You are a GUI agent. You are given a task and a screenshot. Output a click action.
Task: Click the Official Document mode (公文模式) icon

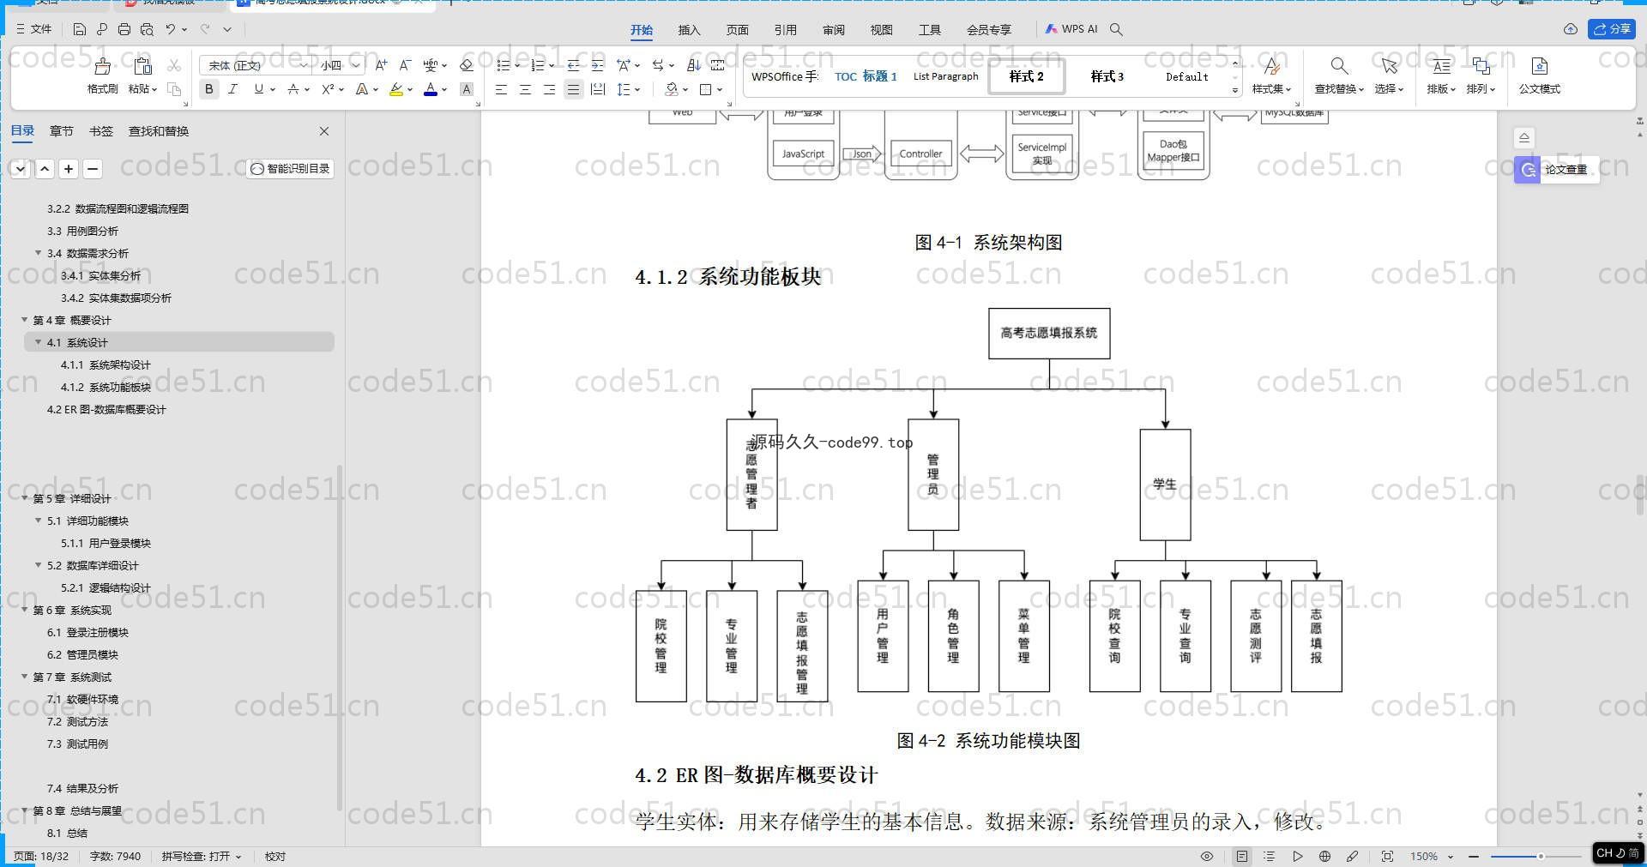(1539, 66)
